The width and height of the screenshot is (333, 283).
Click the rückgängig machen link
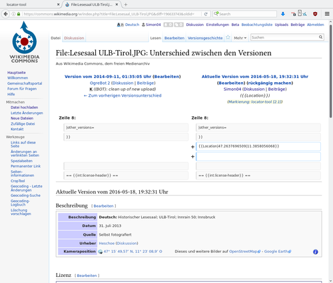[x=270, y=83]
